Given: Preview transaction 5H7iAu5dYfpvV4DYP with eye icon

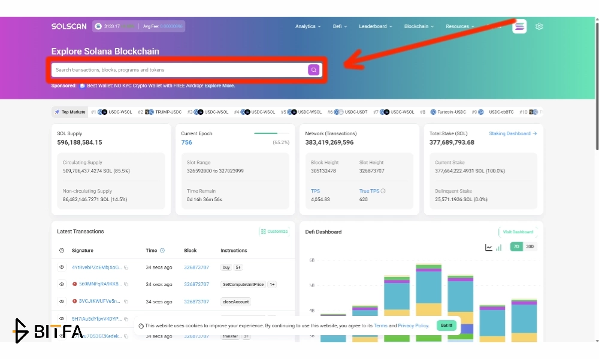Looking at the screenshot, I should [x=62, y=318].
